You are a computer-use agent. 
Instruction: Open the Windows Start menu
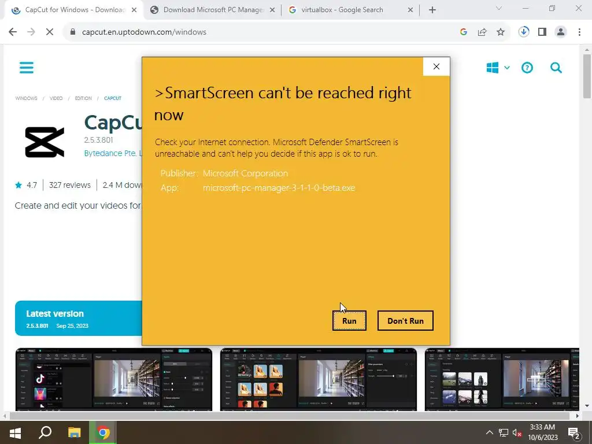click(x=15, y=432)
